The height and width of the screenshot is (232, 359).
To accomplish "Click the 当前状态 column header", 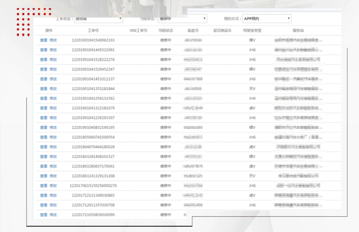I will coord(166,30).
